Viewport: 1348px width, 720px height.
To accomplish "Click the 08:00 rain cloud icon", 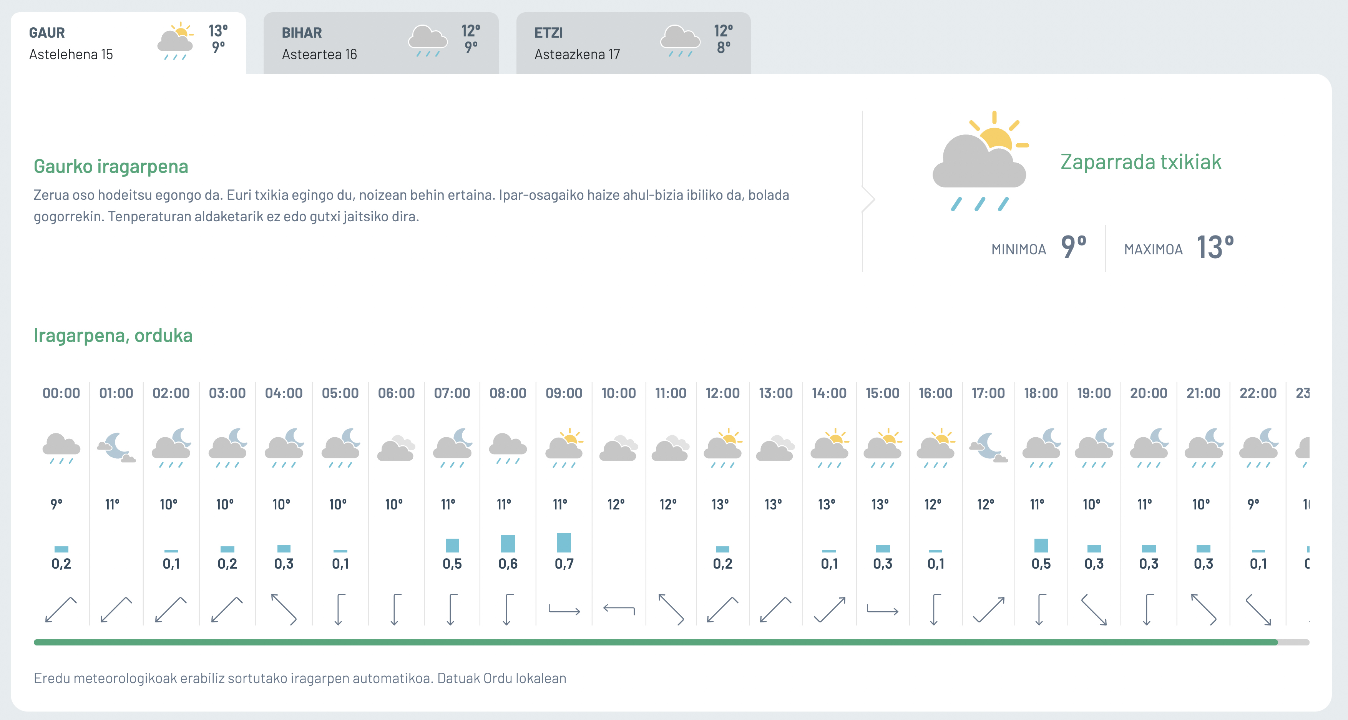I will point(508,448).
